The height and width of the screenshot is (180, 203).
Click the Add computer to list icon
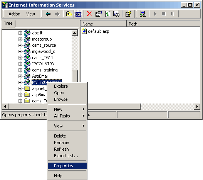point(143,14)
